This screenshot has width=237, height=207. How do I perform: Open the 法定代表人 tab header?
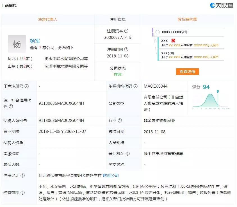tap(48, 19)
